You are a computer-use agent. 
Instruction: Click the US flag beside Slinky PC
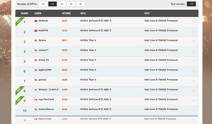pos(36,60)
